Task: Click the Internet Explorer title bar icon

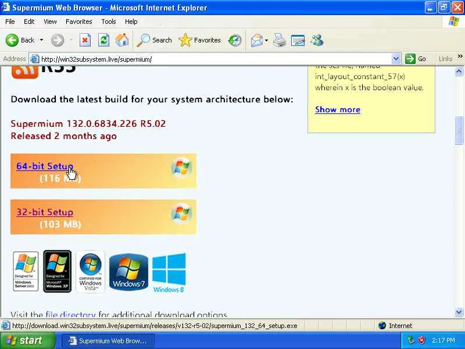Action: (6, 7)
